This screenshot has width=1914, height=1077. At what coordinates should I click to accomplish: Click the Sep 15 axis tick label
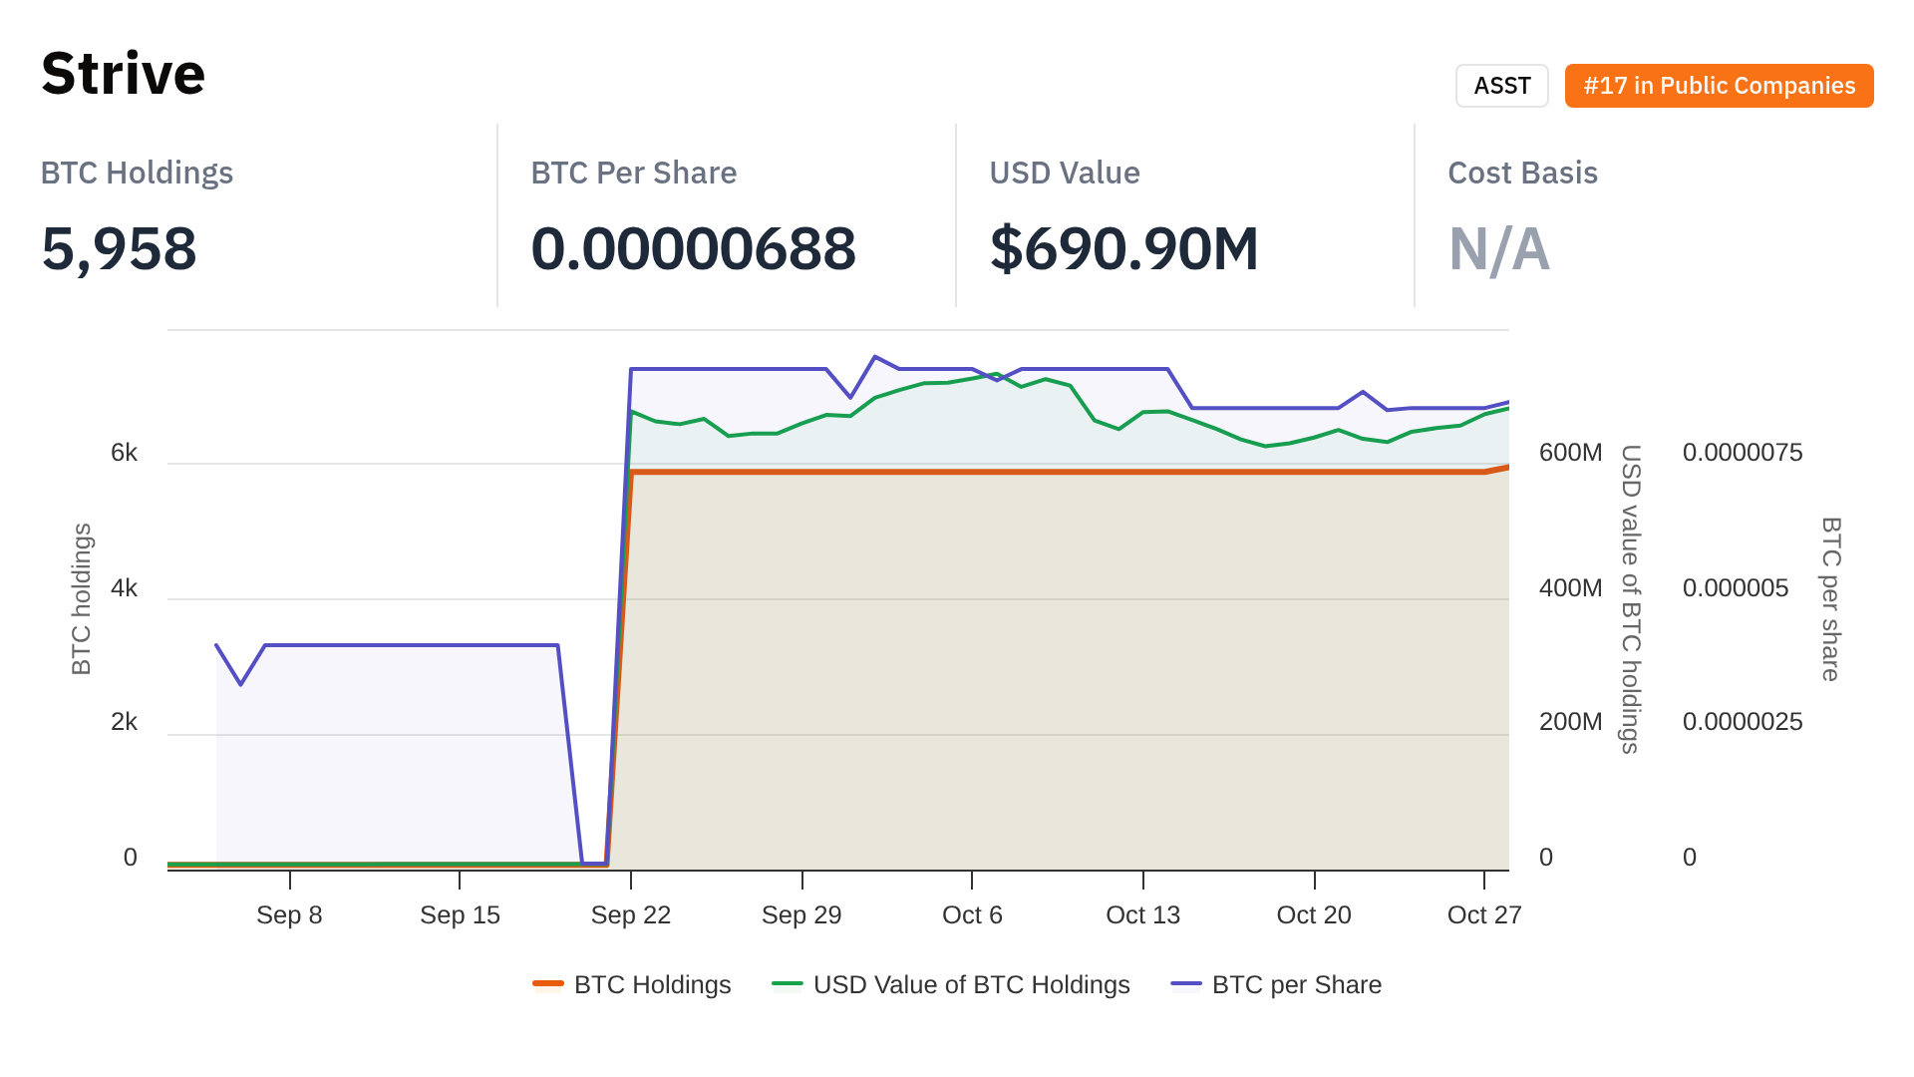coord(460,915)
